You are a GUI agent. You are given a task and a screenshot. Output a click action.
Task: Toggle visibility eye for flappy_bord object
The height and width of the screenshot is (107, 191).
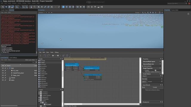(x=3, y=75)
